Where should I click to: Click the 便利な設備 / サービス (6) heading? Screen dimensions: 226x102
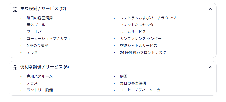(x=44, y=67)
